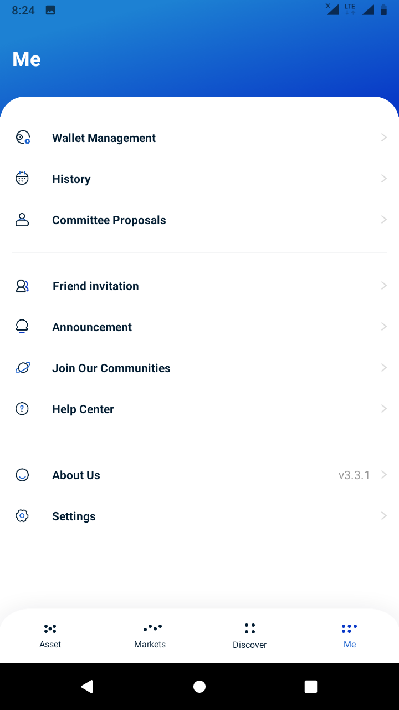Click the chevron next to Help Center
399x710 pixels.
[383, 409]
